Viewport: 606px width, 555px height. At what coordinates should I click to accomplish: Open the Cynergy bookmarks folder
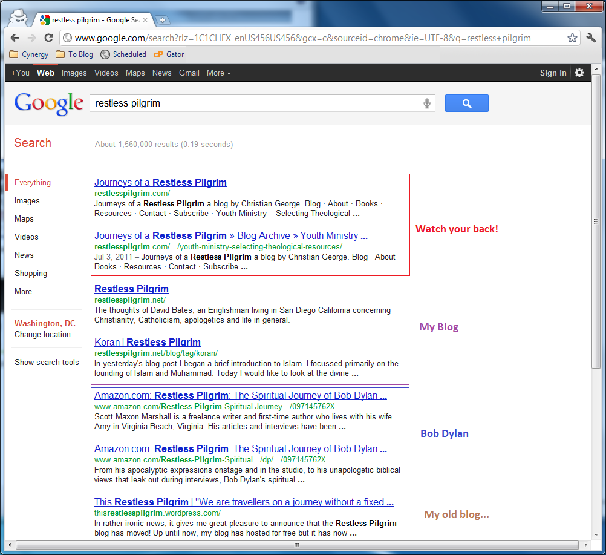(29, 54)
